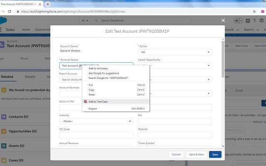Viewport: 266px width, 166px height.
Task: Open the help question mark icon
Action: click(x=254, y=21)
